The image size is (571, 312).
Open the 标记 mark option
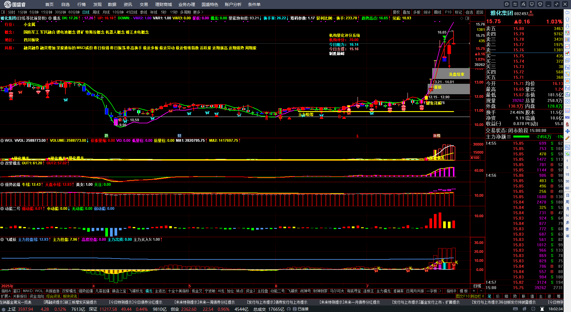pos(458,12)
